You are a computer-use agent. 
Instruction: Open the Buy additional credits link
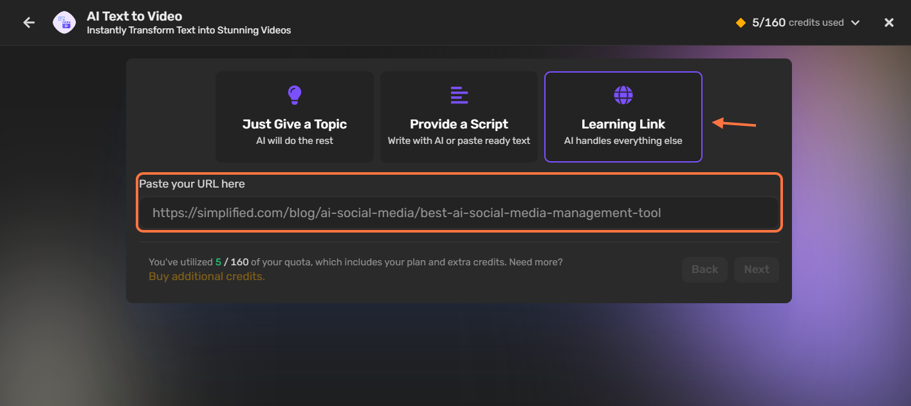[207, 276]
